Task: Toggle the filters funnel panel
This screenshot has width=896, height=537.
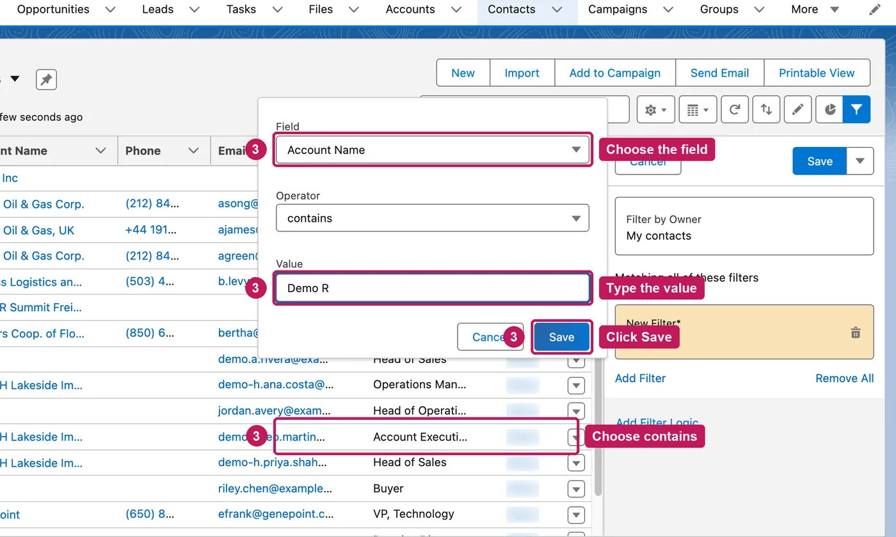Action: point(856,110)
